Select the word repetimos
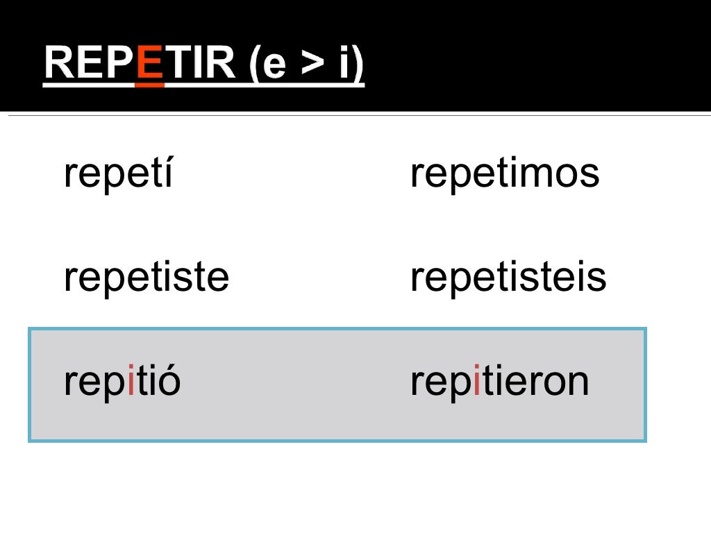 click(x=504, y=174)
